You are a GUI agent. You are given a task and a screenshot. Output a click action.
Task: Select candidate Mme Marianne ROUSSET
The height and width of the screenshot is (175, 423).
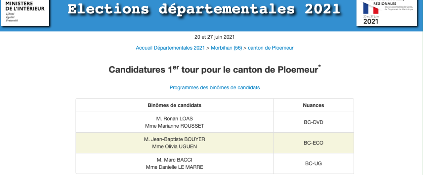pyautogui.click(x=175, y=126)
